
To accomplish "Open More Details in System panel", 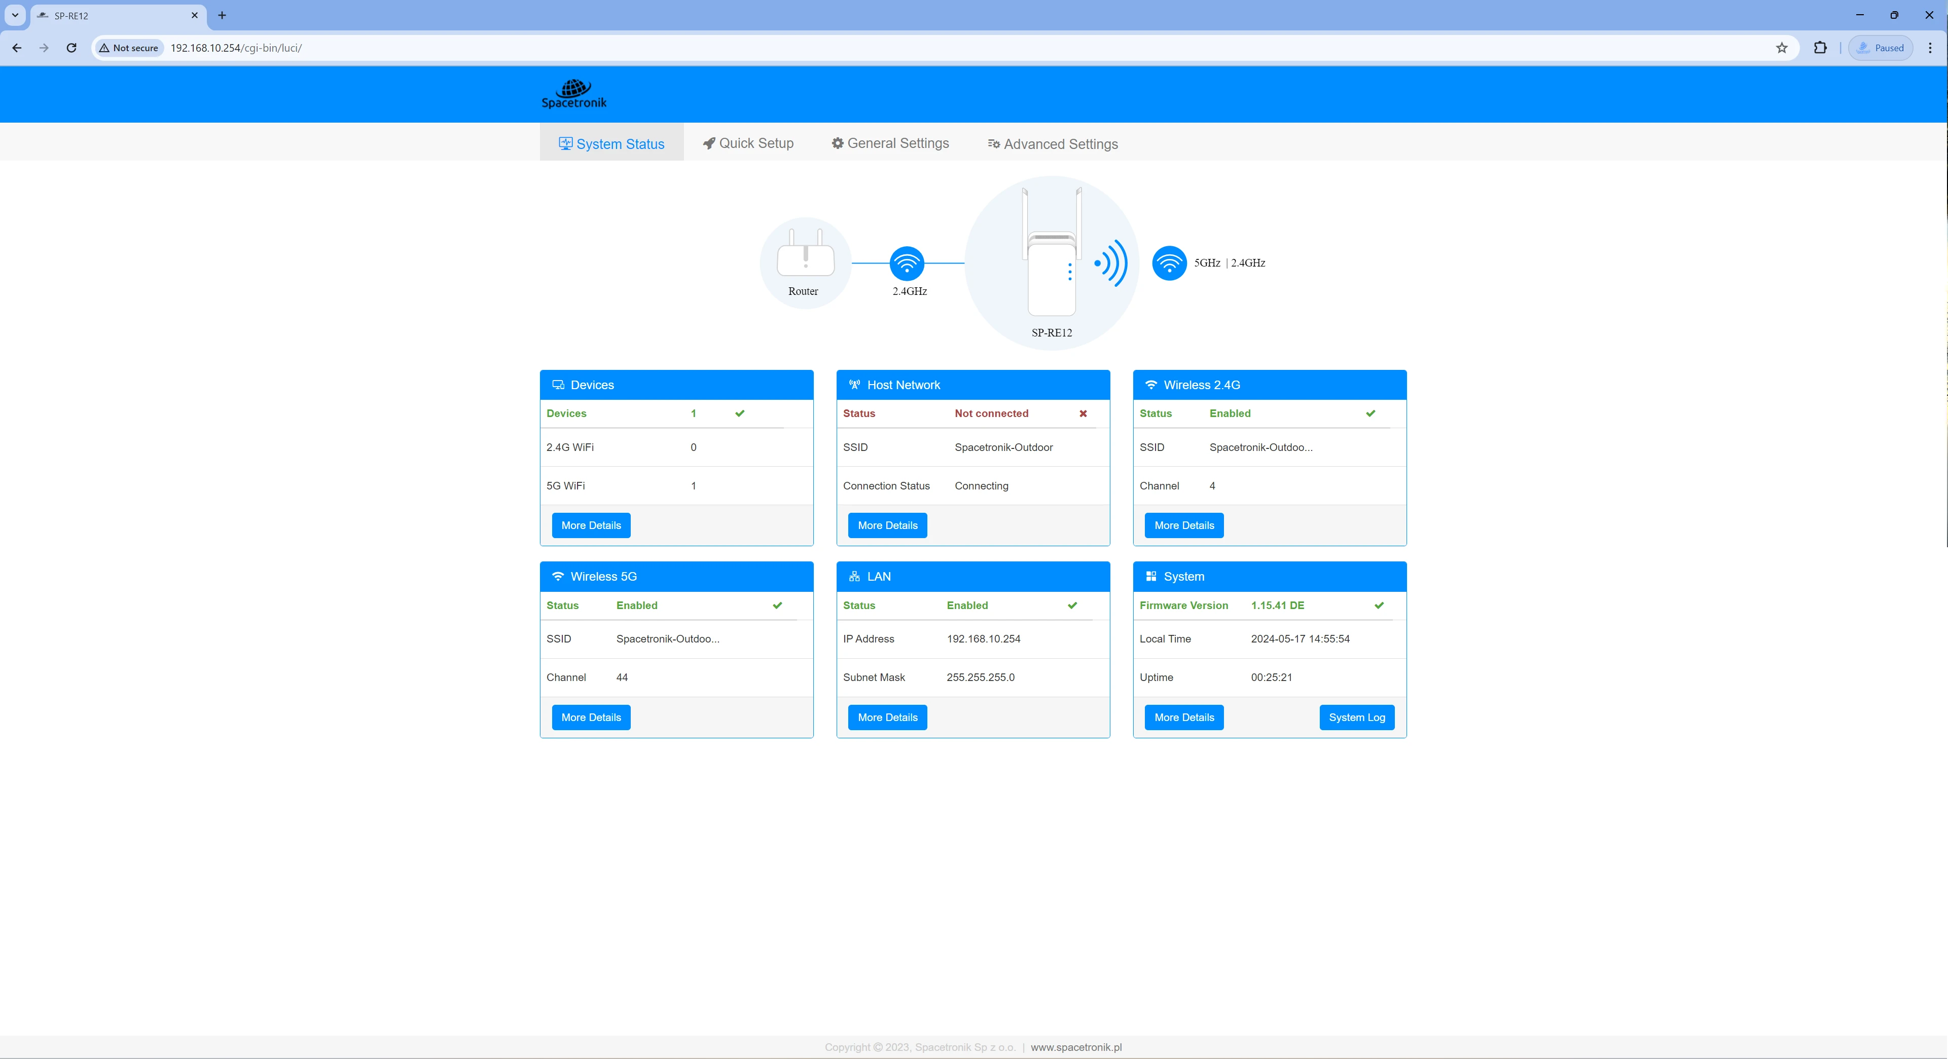I will 1184,717.
